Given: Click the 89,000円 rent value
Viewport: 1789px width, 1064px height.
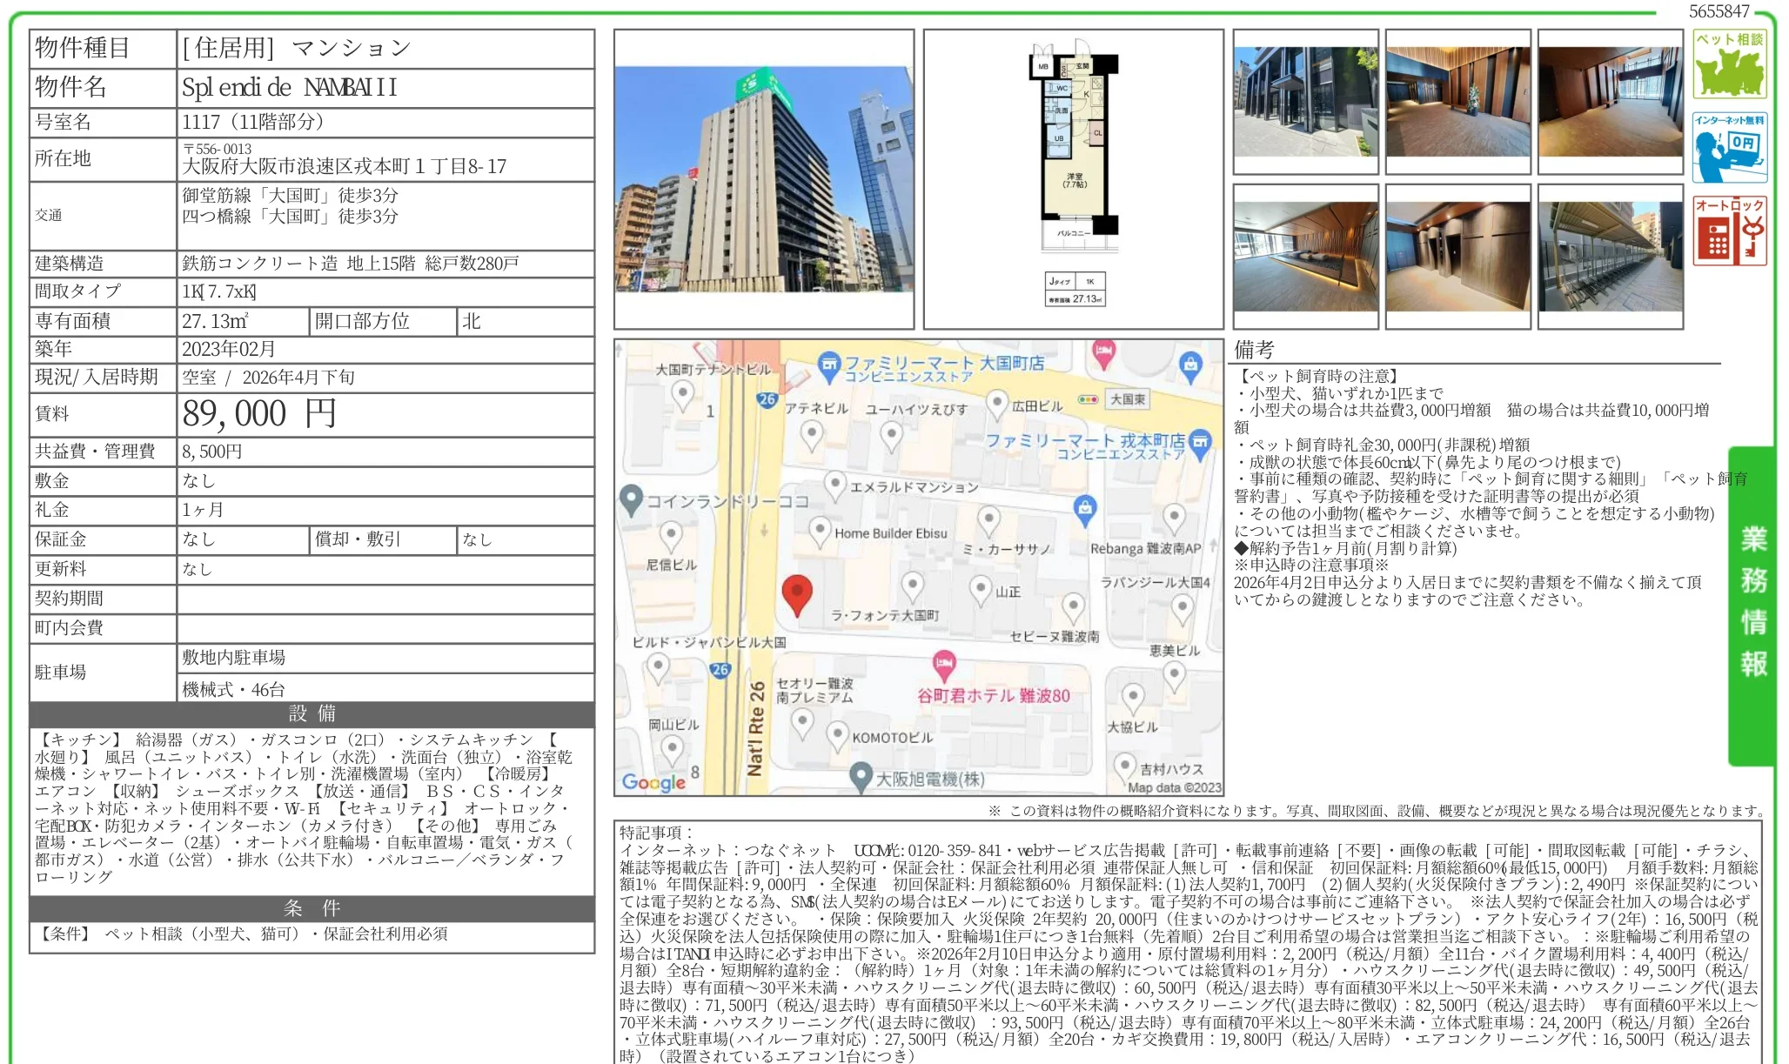Looking at the screenshot, I should tap(259, 414).
